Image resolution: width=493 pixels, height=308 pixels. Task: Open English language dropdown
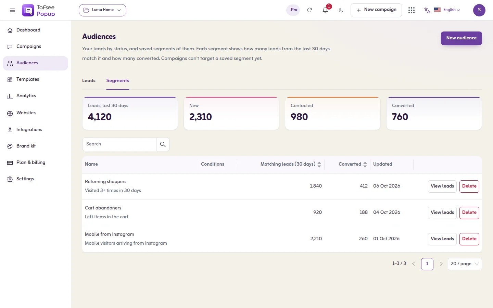(x=447, y=10)
